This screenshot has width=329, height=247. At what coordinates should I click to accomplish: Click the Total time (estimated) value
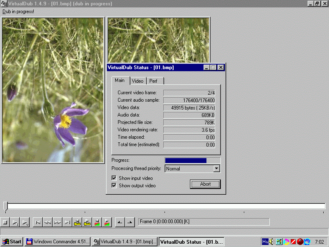tap(189, 145)
